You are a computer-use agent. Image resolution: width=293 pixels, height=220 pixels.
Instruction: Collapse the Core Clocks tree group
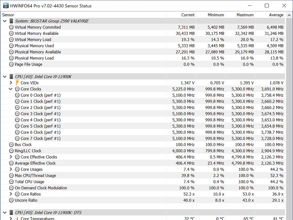[11, 89]
